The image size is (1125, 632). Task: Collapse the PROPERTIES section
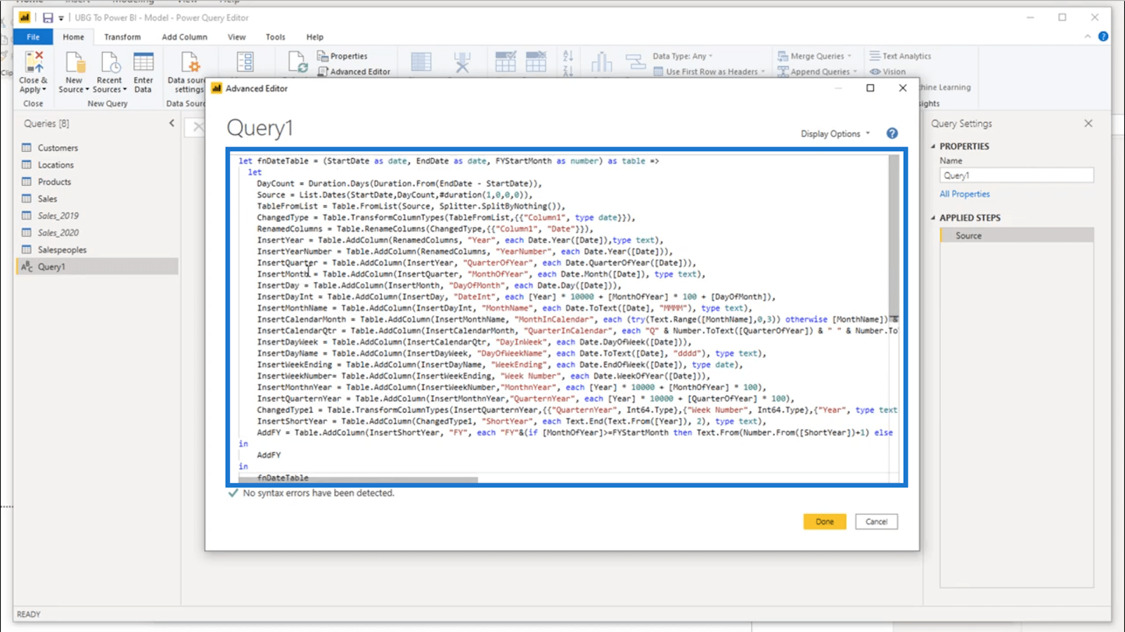point(933,146)
